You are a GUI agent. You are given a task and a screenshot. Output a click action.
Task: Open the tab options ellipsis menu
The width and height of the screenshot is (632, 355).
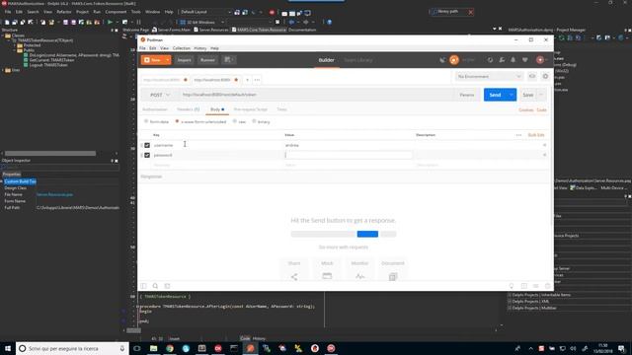pyautogui.click(x=257, y=80)
